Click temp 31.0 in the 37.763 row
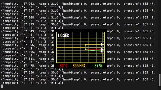161x90 pixels. [x=55, y=4]
